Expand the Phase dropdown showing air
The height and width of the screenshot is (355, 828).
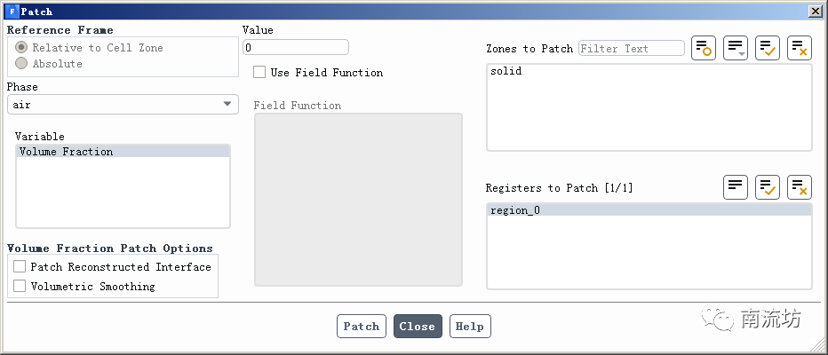(x=123, y=105)
